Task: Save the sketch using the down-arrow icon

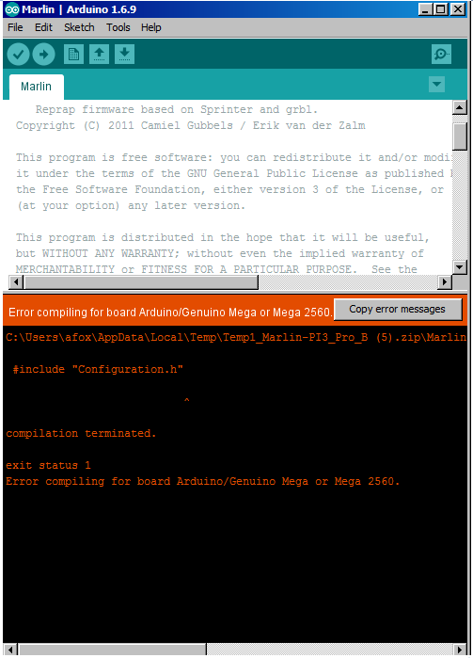Action: click(x=124, y=55)
